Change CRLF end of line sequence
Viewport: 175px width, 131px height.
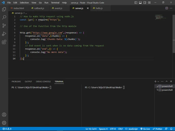click(x=120, y=129)
